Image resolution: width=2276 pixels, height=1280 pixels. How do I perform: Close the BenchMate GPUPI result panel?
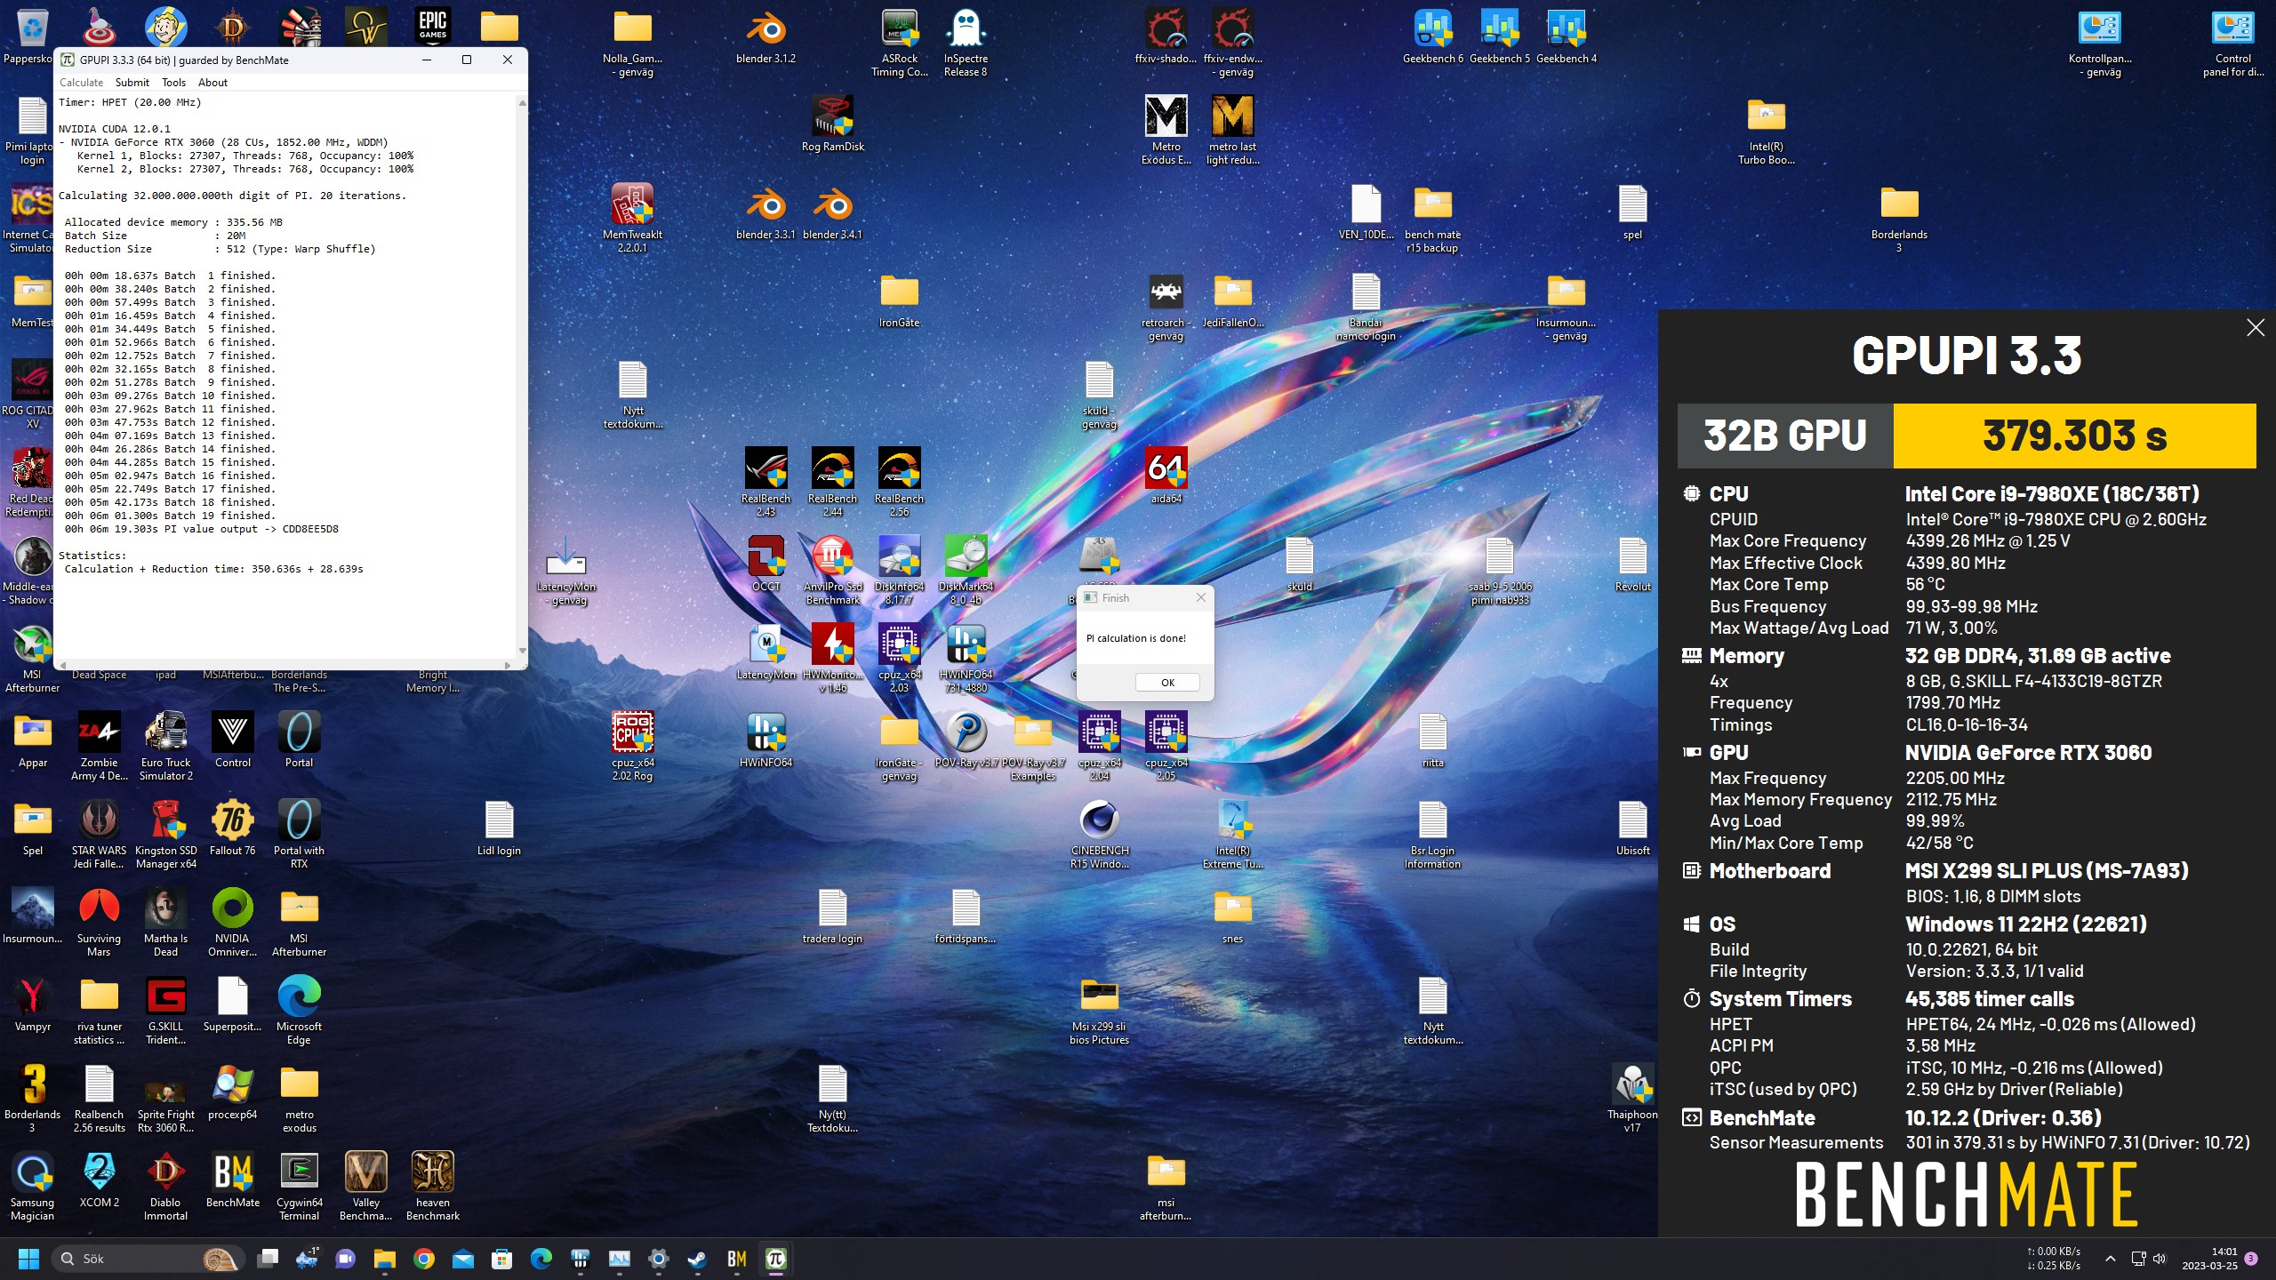coord(2256,328)
